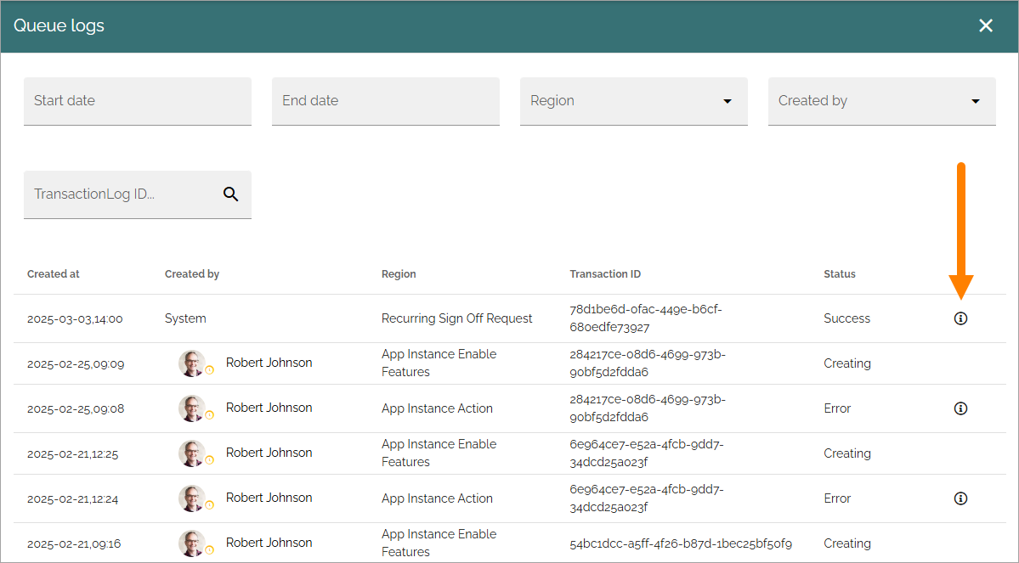
Task: Click Robert Johnson avatar on 2025-02-21,12:25 row
Action: click(192, 453)
